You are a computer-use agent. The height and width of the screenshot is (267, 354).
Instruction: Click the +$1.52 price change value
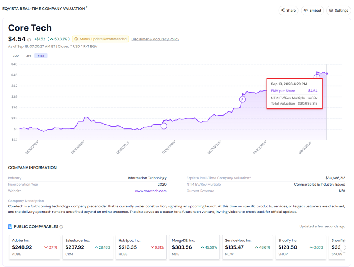click(x=40, y=39)
